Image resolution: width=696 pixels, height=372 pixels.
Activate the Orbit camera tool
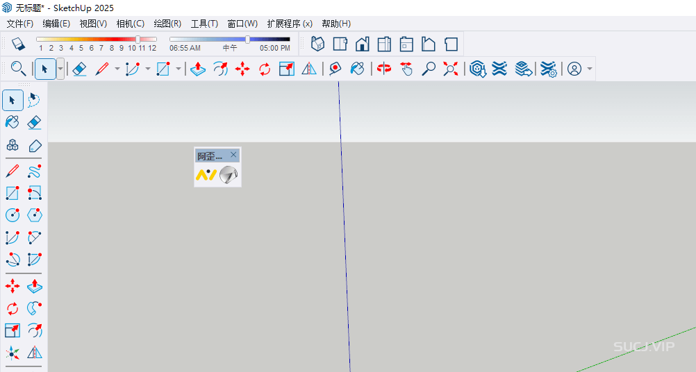tap(384, 69)
